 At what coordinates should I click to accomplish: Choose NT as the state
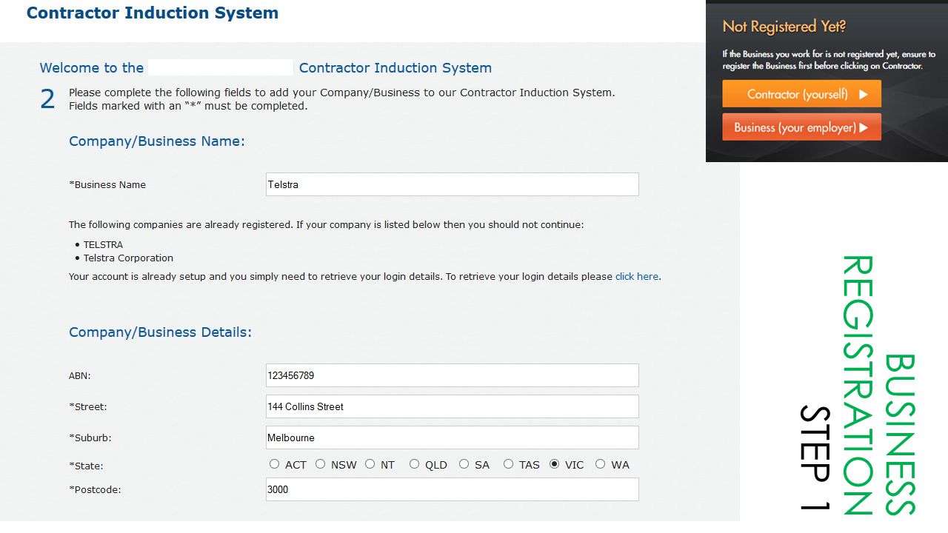pyautogui.click(x=370, y=464)
